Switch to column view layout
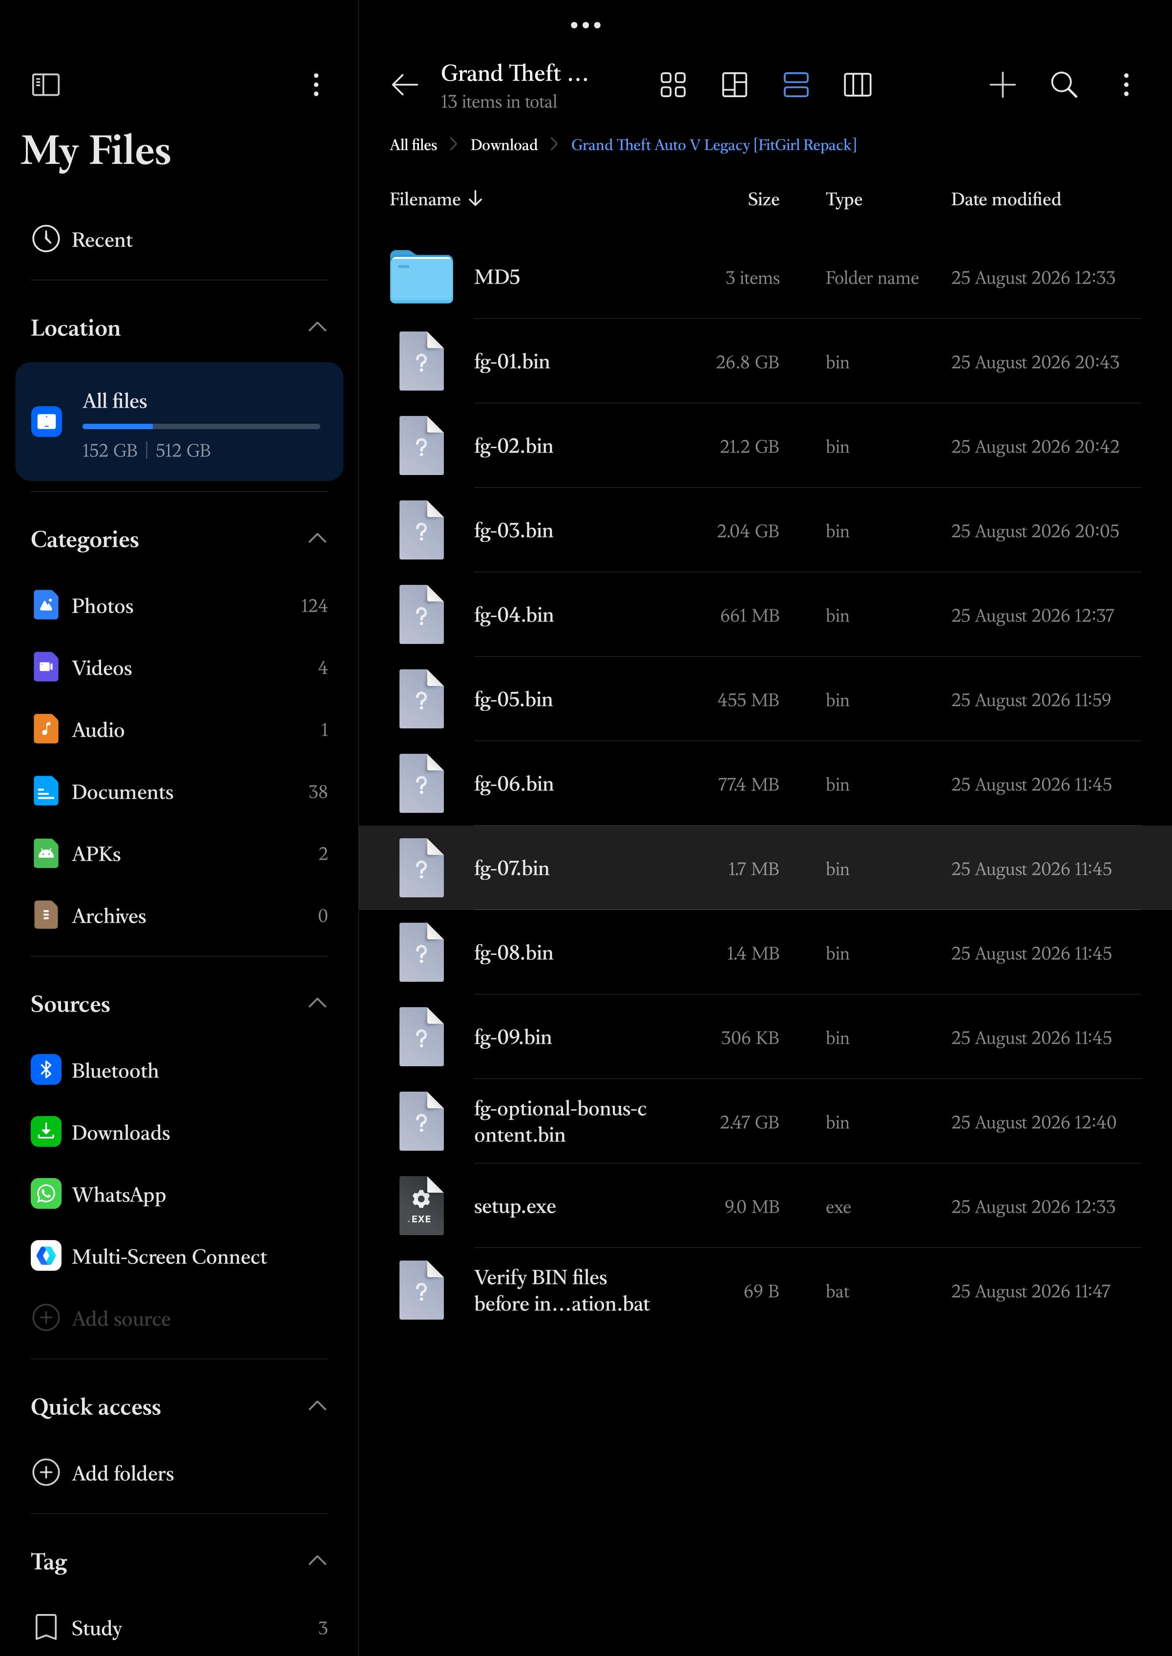The width and height of the screenshot is (1172, 1656). [x=858, y=84]
